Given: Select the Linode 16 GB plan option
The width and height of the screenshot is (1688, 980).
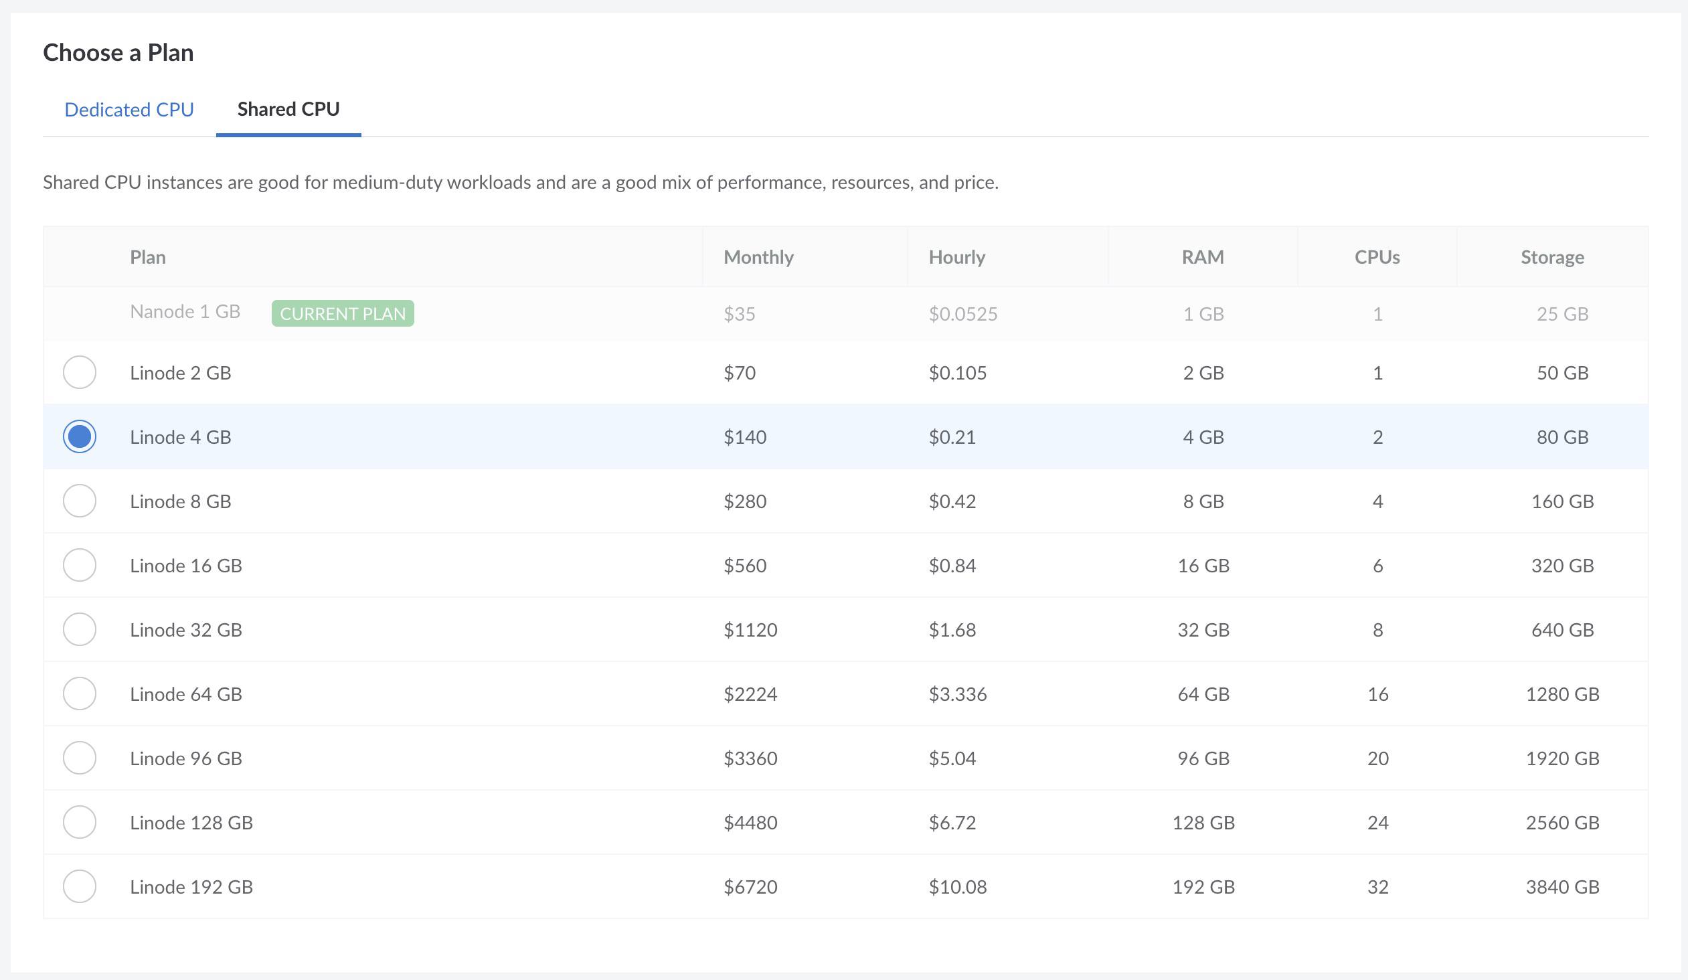Looking at the screenshot, I should coord(79,565).
